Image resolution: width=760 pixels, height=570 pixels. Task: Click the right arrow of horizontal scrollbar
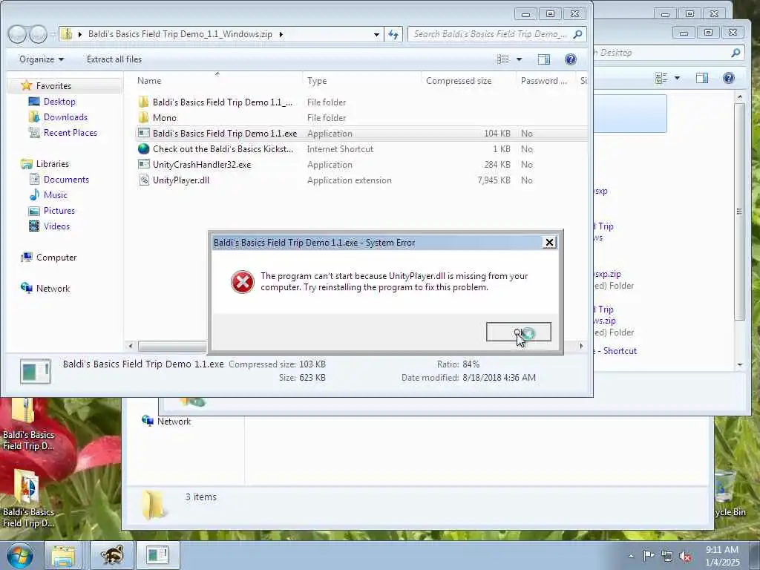581,346
